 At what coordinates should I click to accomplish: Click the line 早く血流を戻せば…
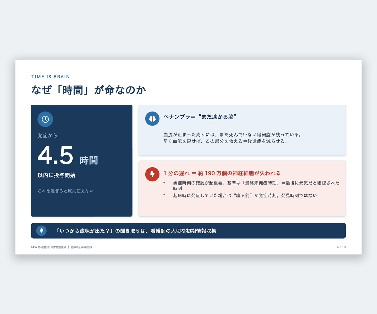[x=226, y=141]
